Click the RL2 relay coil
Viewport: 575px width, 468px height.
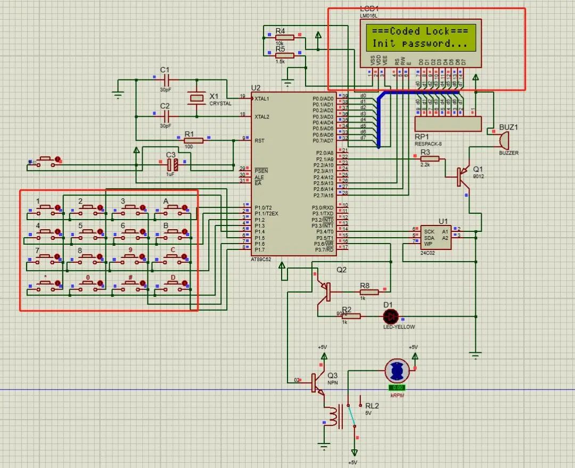(333, 416)
